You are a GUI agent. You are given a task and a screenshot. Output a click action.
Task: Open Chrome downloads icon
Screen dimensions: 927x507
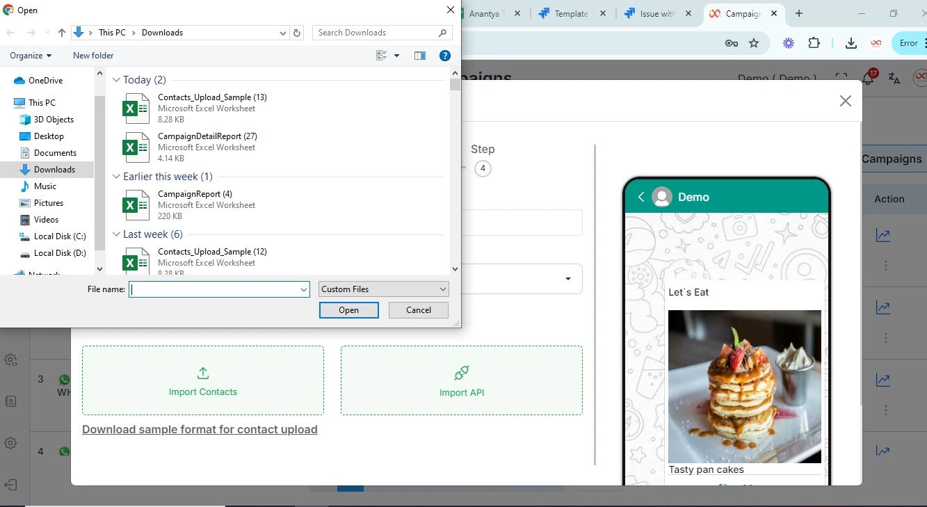851,43
